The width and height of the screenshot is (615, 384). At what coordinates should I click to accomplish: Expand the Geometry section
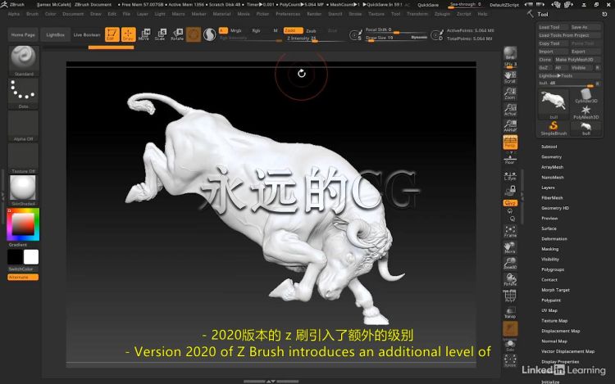click(552, 157)
